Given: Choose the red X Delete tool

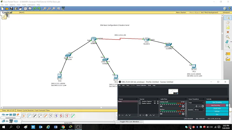Looking at the screenshot, I should [228, 32].
